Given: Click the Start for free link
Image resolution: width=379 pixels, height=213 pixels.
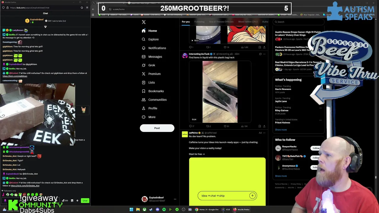Looking at the screenshot, I should (x=197, y=154).
